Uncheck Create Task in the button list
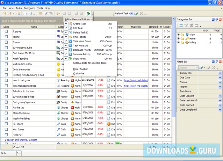This screenshot has width=223, height=161. 66,24
